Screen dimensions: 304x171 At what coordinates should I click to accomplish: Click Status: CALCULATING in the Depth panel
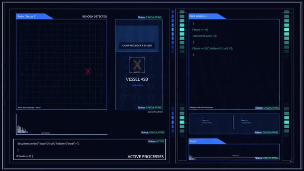point(267,158)
